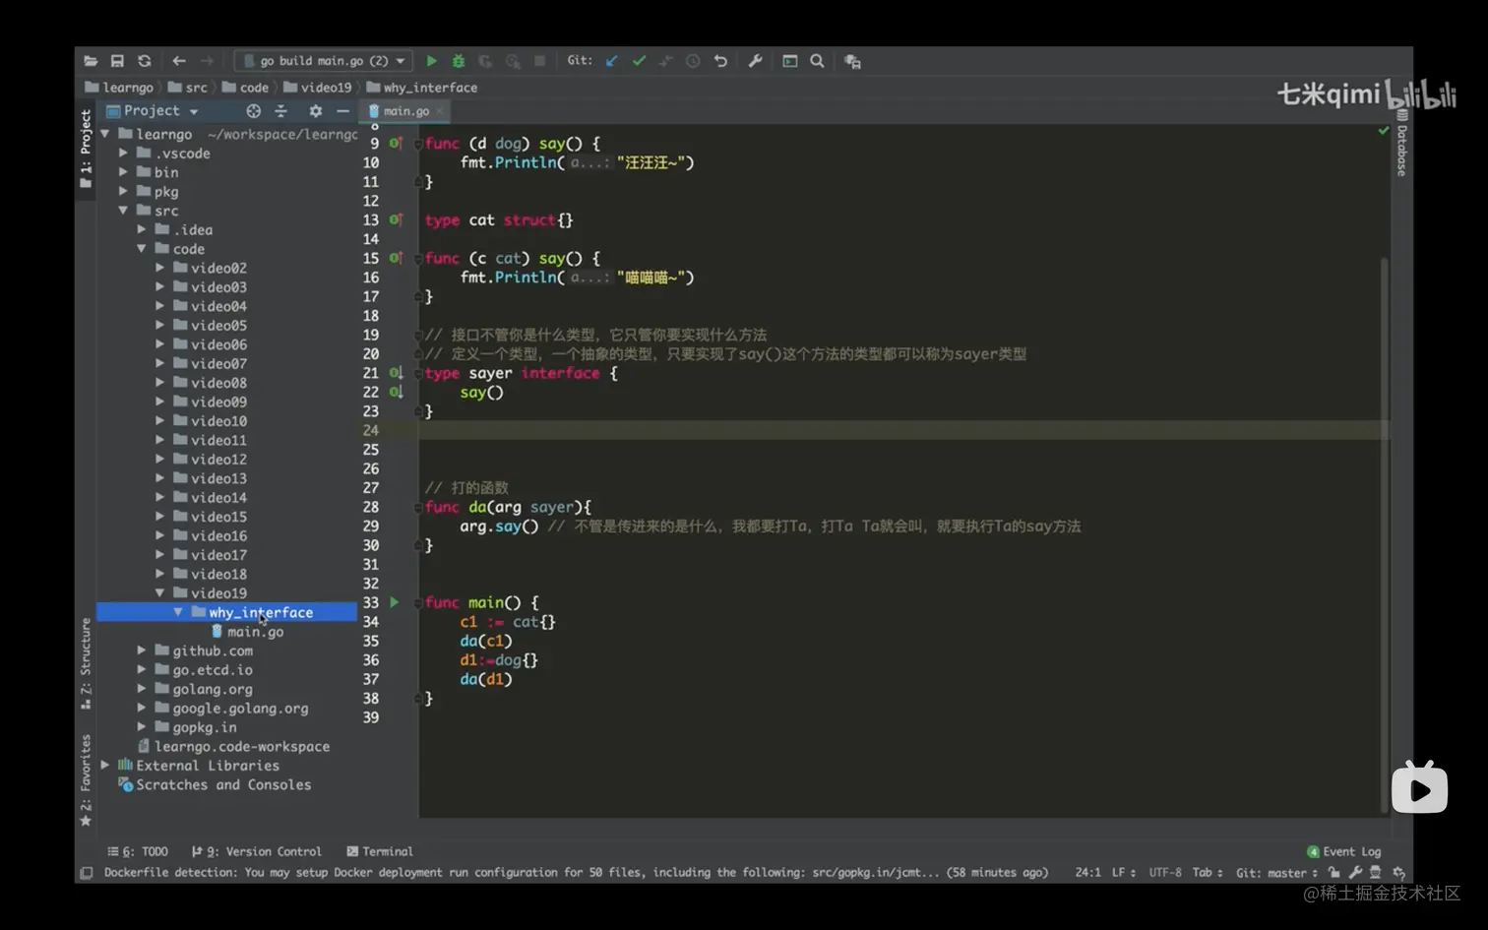Image resolution: width=1488 pixels, height=930 pixels.
Task: Show Git history clock icon
Action: point(693,61)
